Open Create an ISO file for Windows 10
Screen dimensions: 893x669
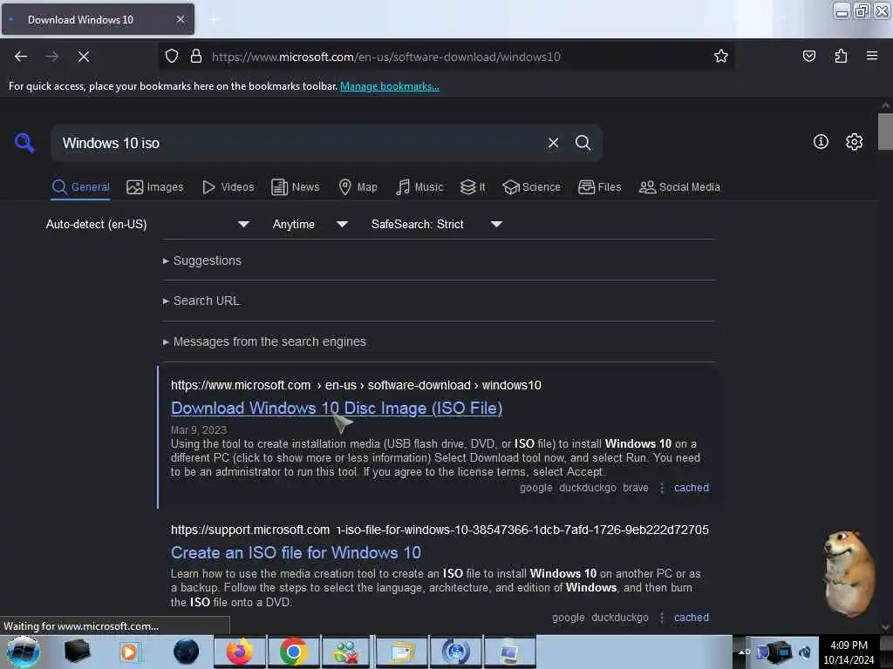[296, 552]
